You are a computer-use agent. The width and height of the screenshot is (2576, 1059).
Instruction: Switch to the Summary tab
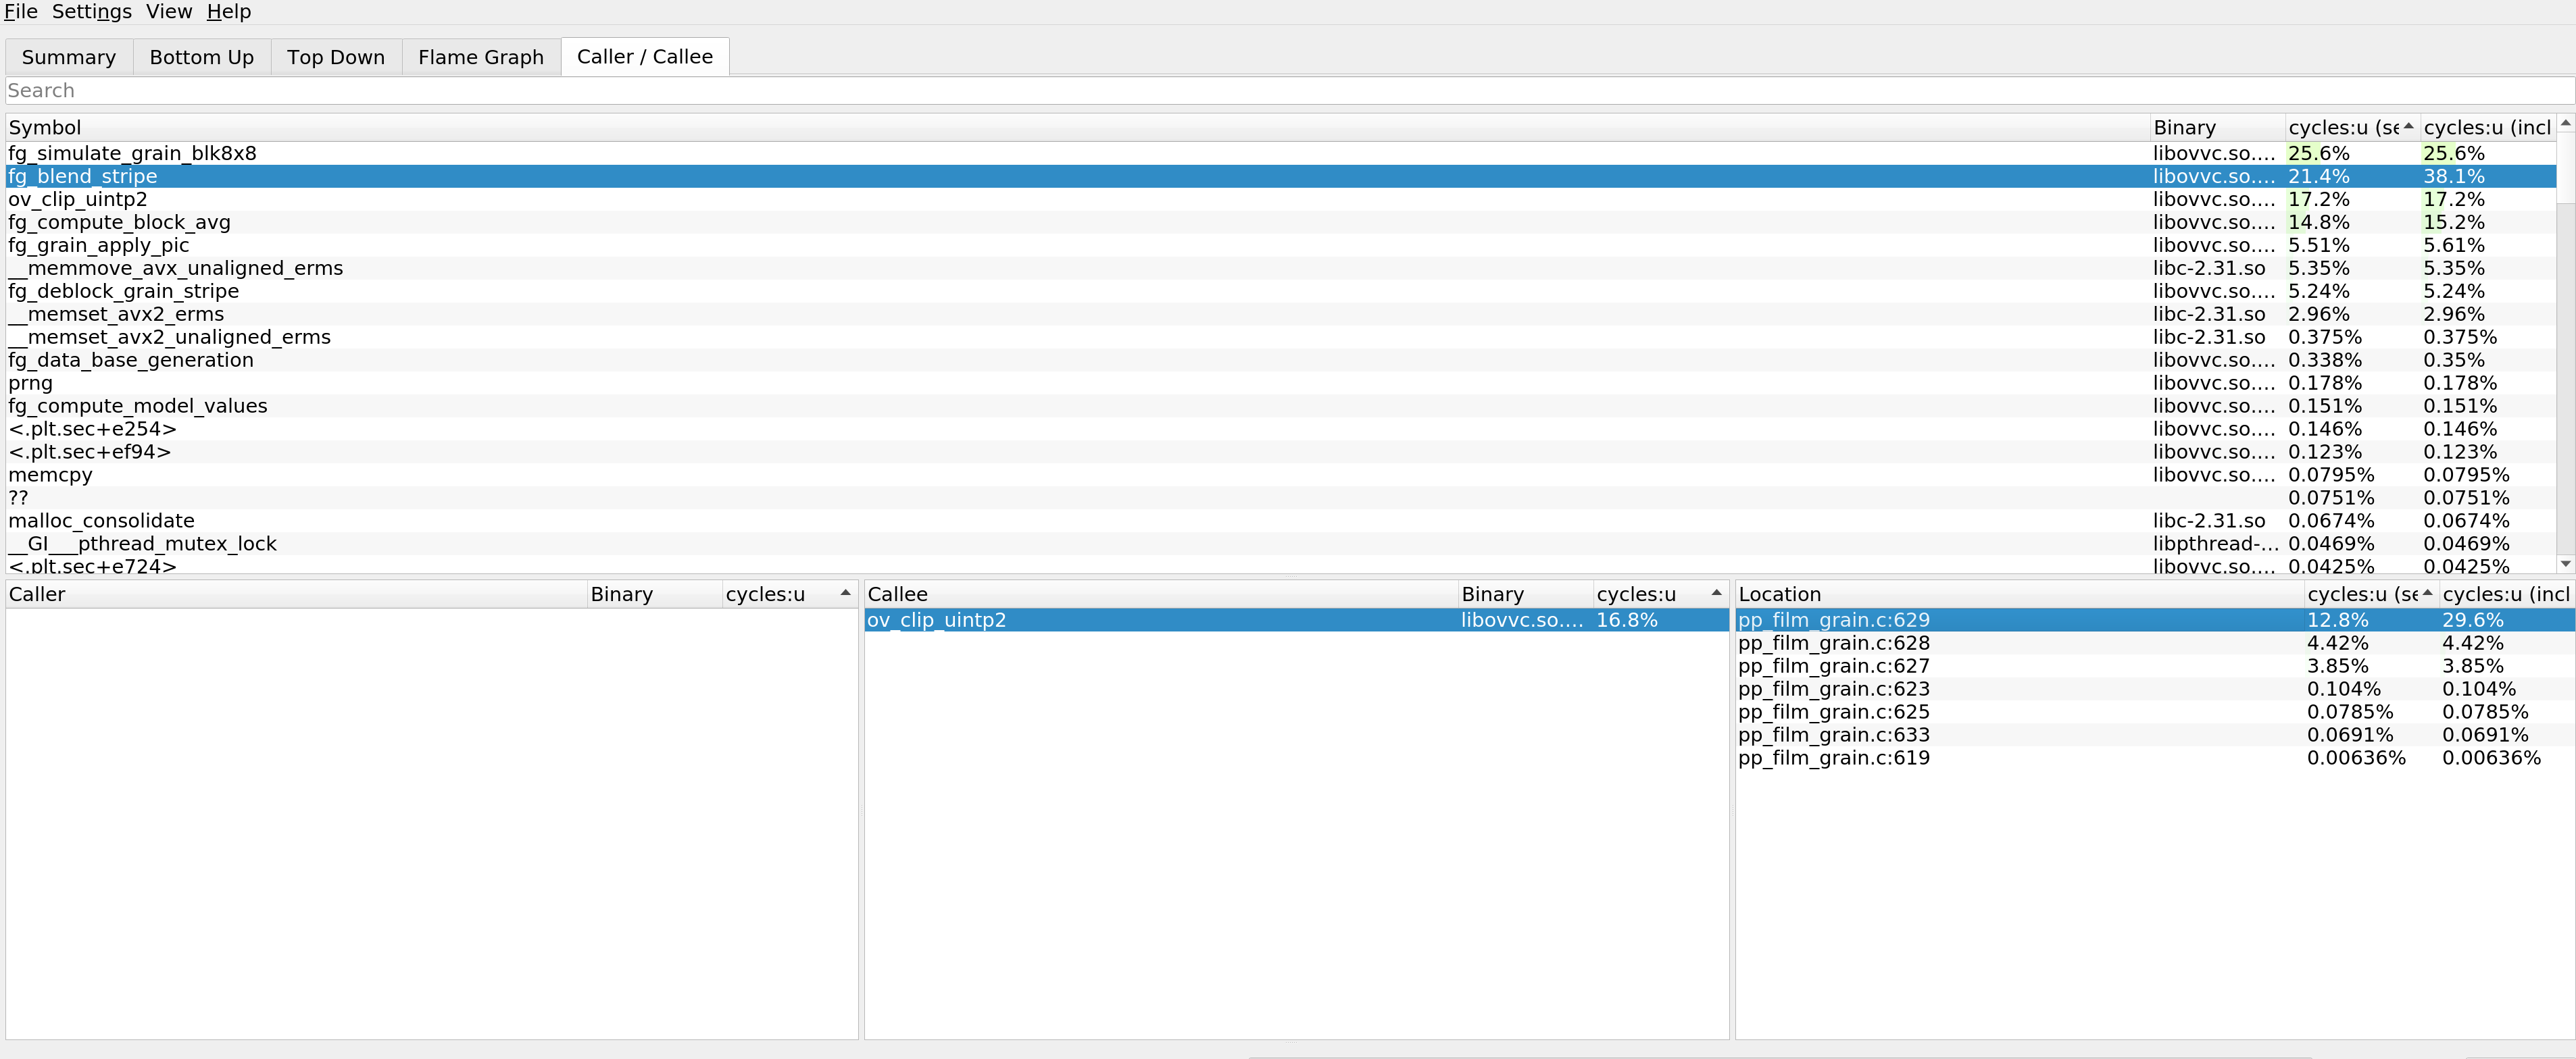68,57
